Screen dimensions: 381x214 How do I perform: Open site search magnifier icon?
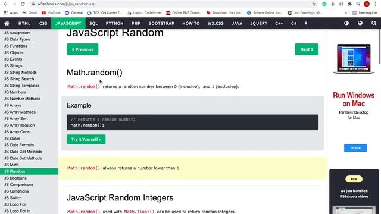click(374, 23)
